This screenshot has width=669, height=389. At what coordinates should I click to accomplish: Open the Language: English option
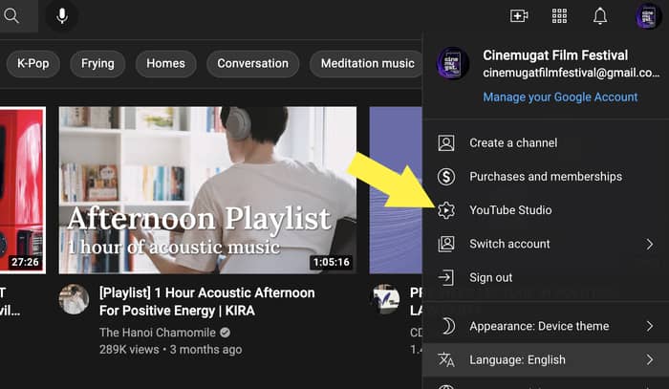click(546, 360)
